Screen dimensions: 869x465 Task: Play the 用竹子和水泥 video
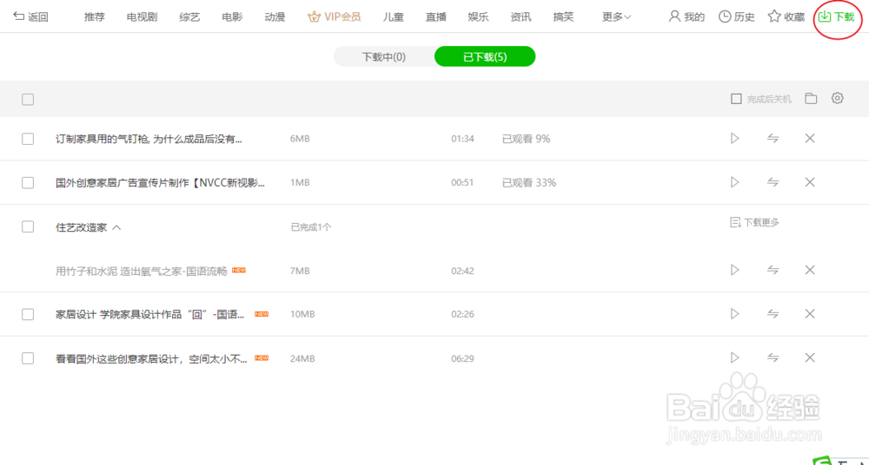[x=735, y=270]
